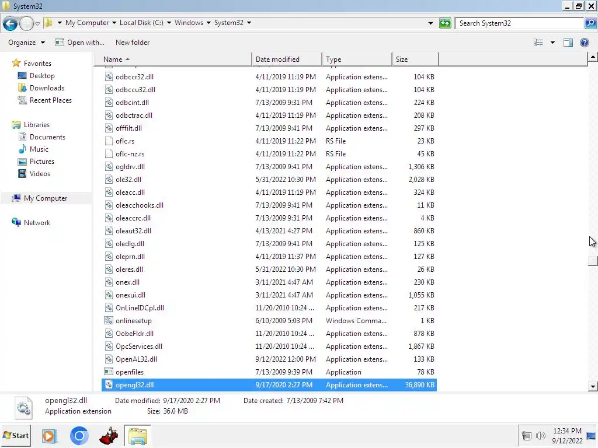Click the Forward navigation arrow
This screenshot has height=448, width=598.
coord(26,23)
